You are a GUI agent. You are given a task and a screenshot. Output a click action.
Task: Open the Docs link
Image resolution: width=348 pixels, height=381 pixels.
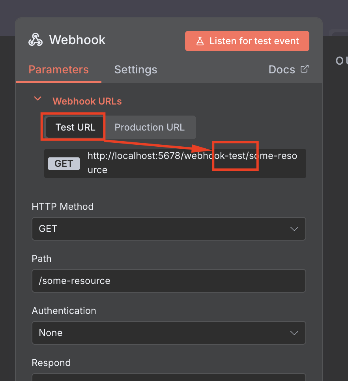tap(282, 70)
